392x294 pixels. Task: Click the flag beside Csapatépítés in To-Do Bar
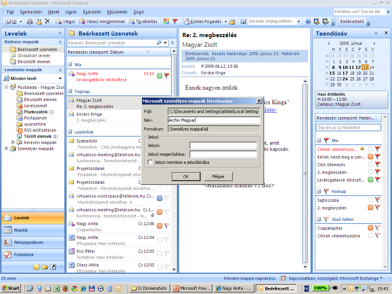[378, 228]
